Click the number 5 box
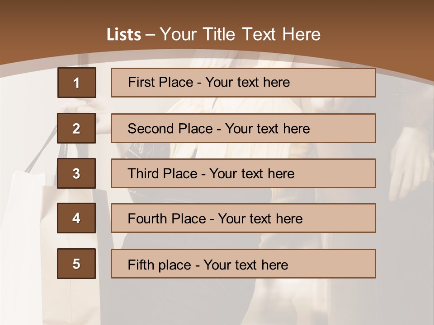This screenshot has width=434, height=325. (76, 264)
